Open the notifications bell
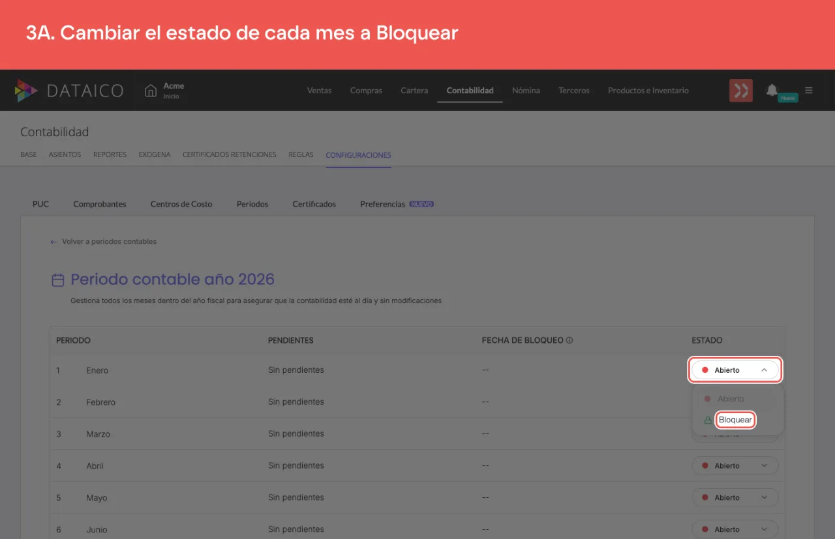Image resolution: width=835 pixels, height=539 pixels. pyautogui.click(x=772, y=90)
